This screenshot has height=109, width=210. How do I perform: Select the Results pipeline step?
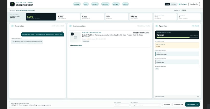click(125, 4)
